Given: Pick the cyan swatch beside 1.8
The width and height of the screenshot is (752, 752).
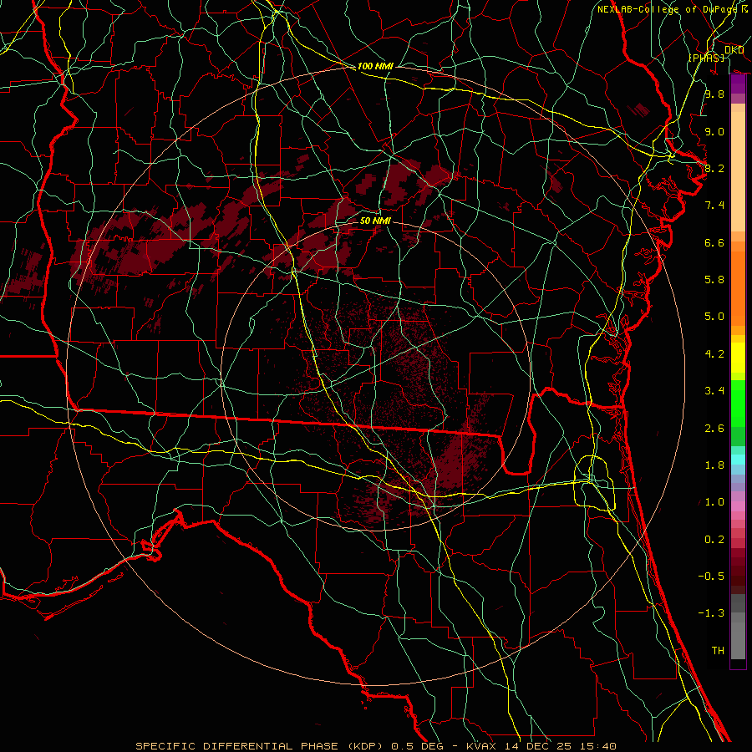Looking at the screenshot, I should [x=738, y=459].
